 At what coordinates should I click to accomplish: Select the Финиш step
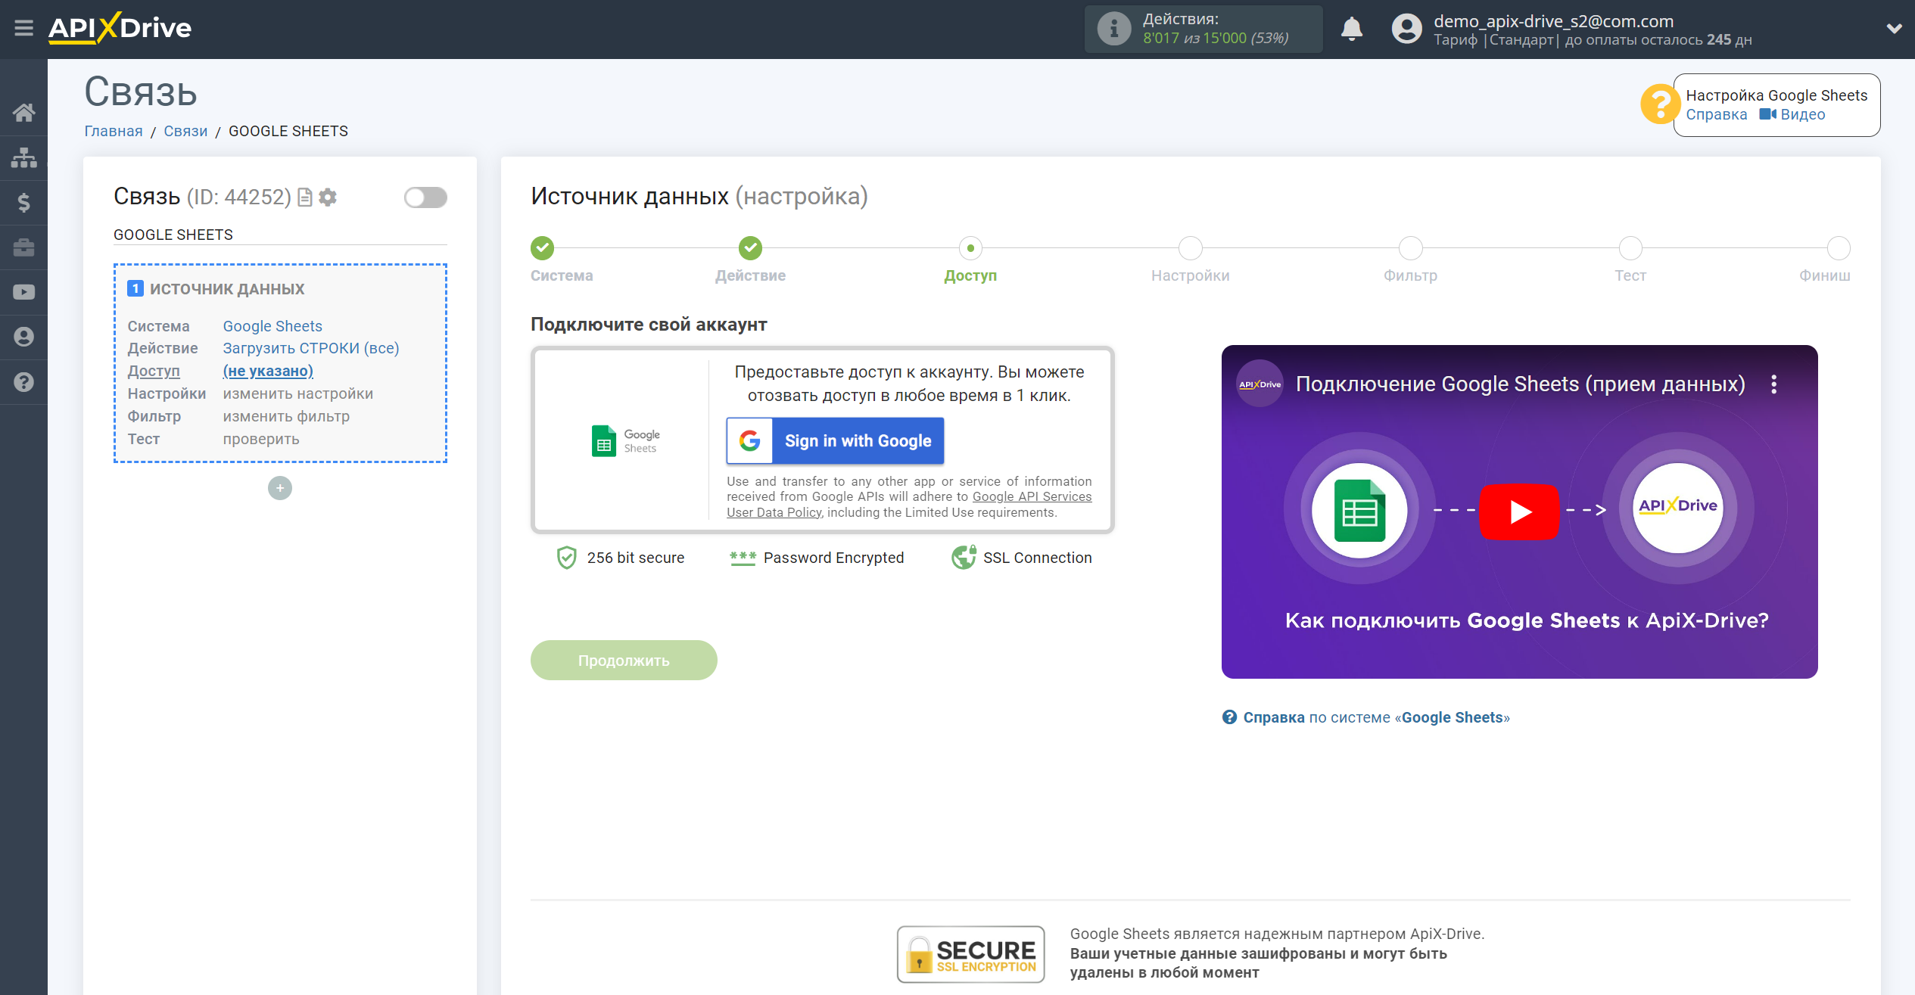(1839, 247)
